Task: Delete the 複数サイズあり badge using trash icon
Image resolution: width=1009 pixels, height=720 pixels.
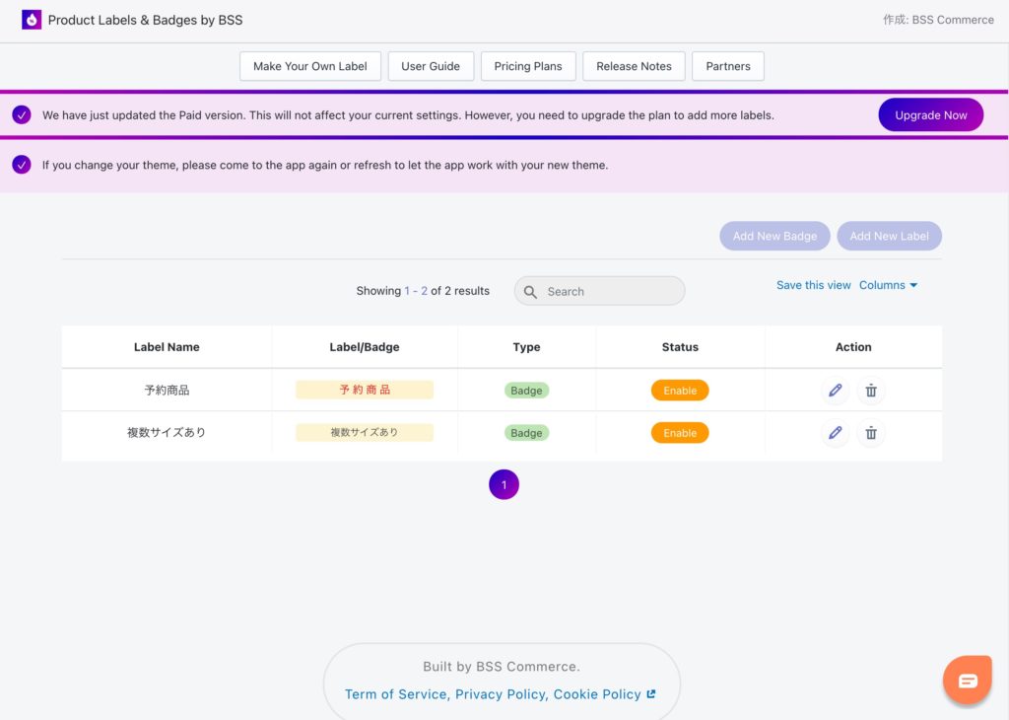Action: (871, 433)
